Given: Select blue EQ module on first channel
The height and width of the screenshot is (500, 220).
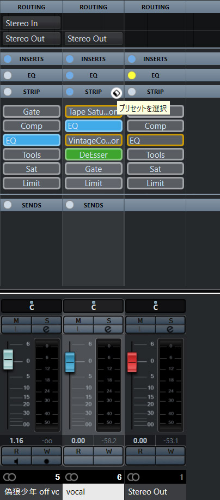Looking at the screenshot, I should tap(32, 140).
